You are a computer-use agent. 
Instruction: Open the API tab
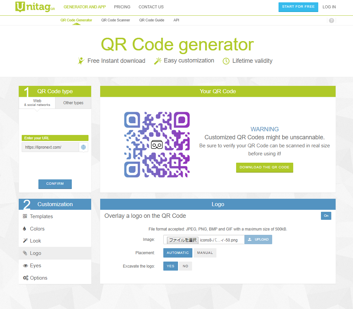pyautogui.click(x=176, y=20)
